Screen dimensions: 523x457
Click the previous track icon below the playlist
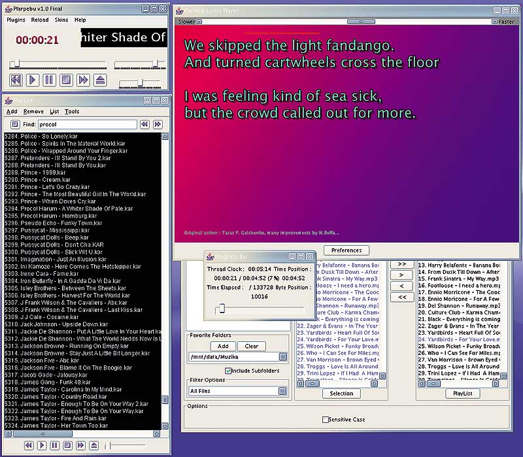coord(29,445)
